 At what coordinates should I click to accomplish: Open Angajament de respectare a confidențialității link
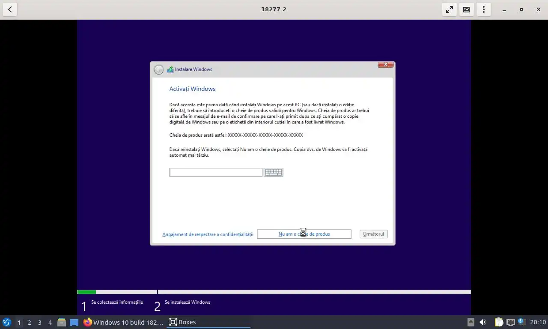tap(208, 234)
